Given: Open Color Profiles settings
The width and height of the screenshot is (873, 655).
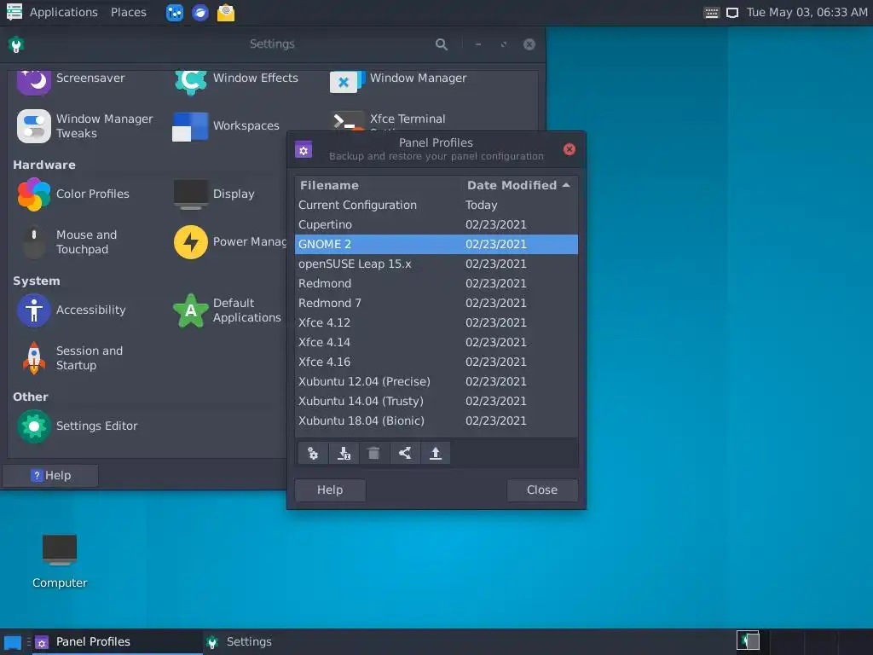Looking at the screenshot, I should [73, 194].
